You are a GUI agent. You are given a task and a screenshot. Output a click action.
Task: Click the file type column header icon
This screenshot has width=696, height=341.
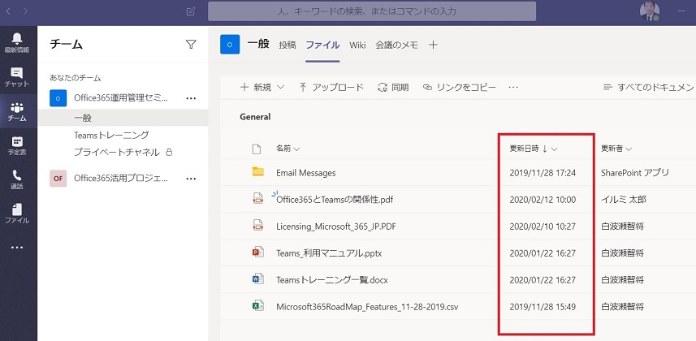click(257, 149)
